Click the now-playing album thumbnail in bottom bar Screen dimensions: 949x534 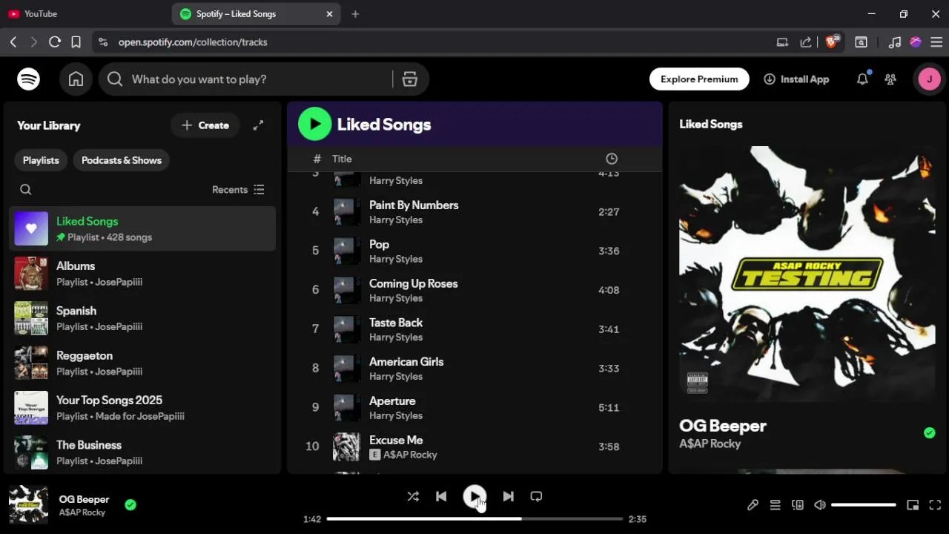[x=28, y=505]
